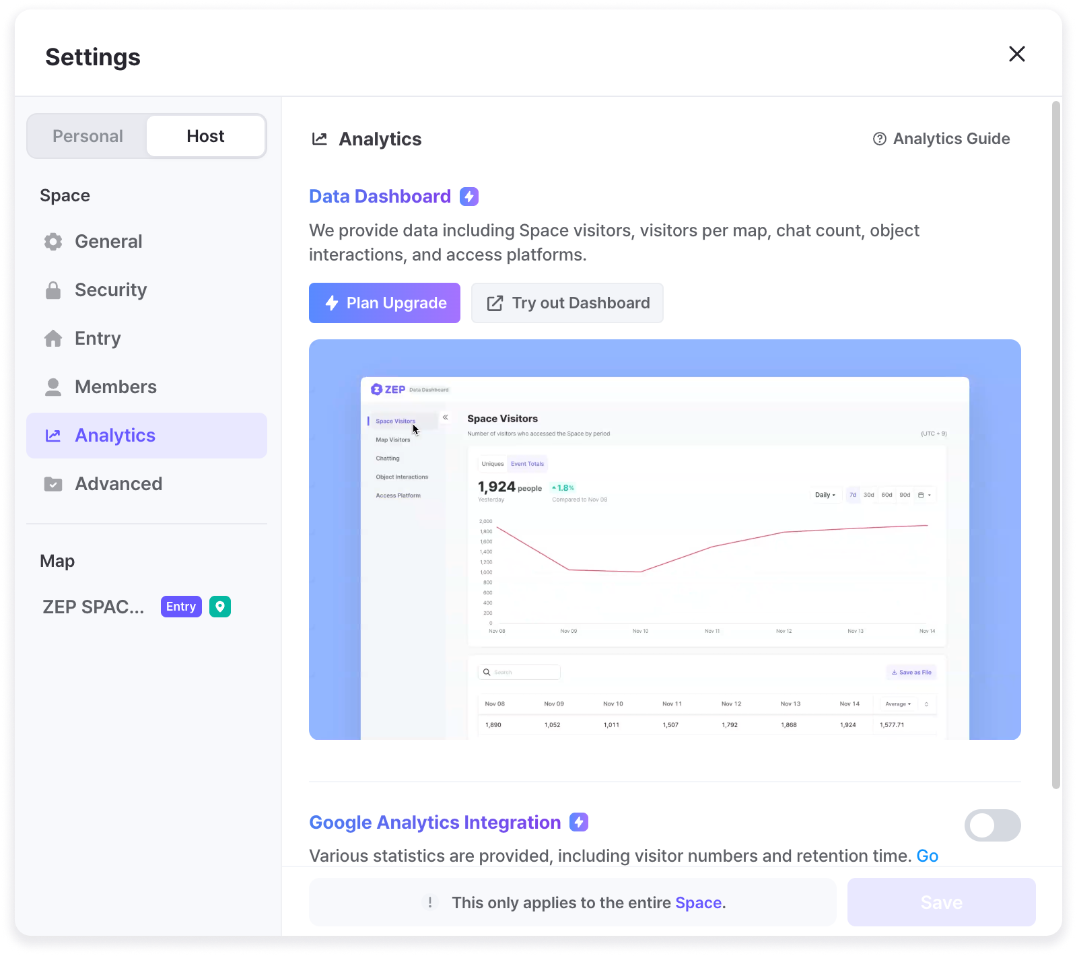Open Entry settings
The width and height of the screenshot is (1077, 956).
coord(147,338)
